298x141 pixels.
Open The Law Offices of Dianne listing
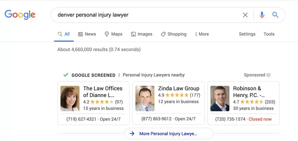tap(103, 91)
